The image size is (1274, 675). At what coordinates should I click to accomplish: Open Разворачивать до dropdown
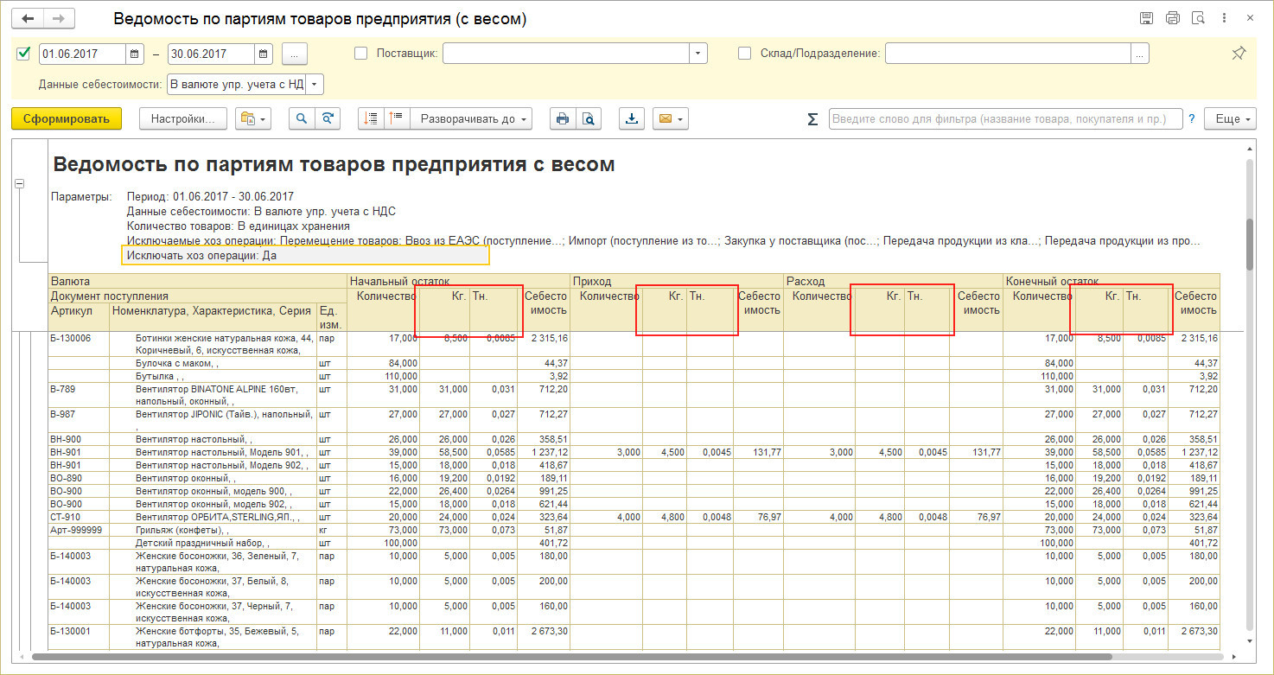(x=471, y=119)
